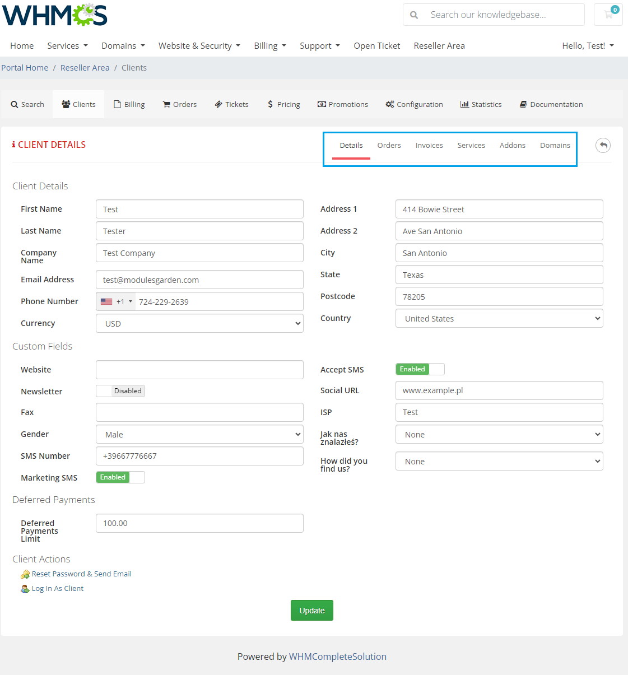Click the Email Address field
The width and height of the screenshot is (628, 675).
point(199,280)
